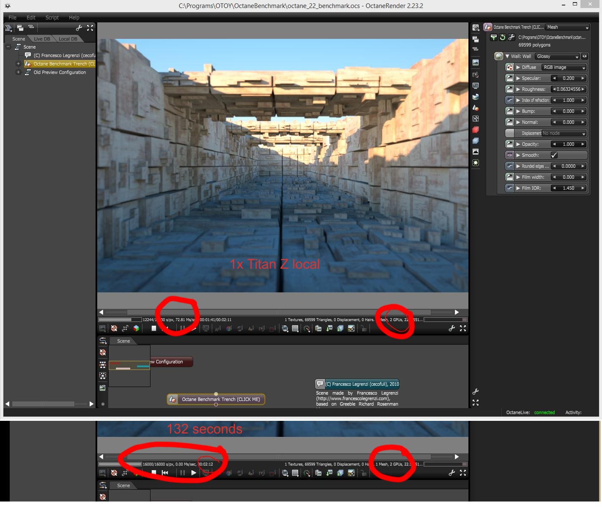The width and height of the screenshot is (602, 507).
Task: Expand the Specular parameter row
Action: (518, 78)
